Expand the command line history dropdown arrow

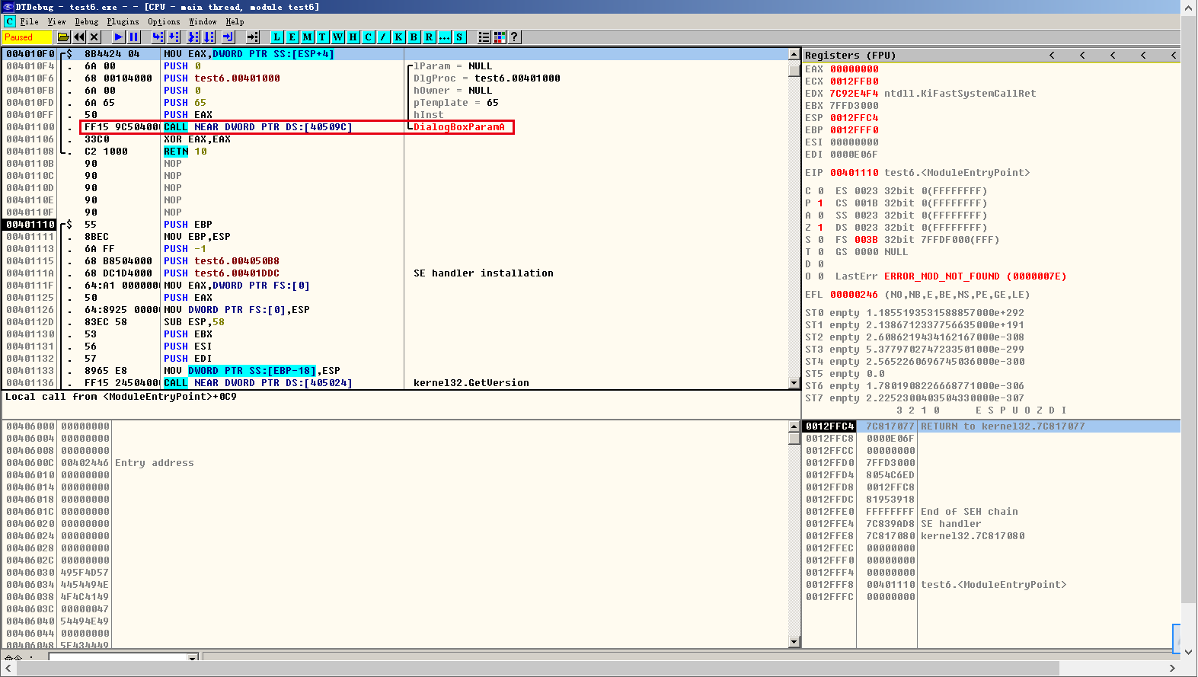coord(193,656)
